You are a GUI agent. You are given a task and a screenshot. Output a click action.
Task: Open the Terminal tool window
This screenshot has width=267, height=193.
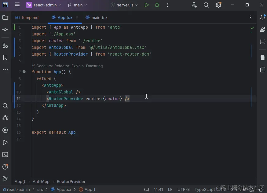point(5,155)
